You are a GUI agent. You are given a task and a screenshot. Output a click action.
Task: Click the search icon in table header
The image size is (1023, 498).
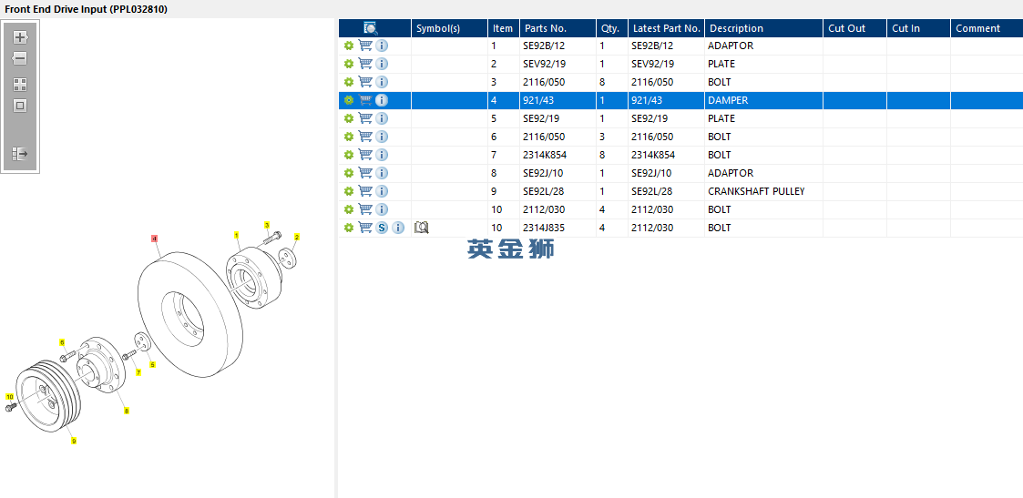[x=371, y=28]
